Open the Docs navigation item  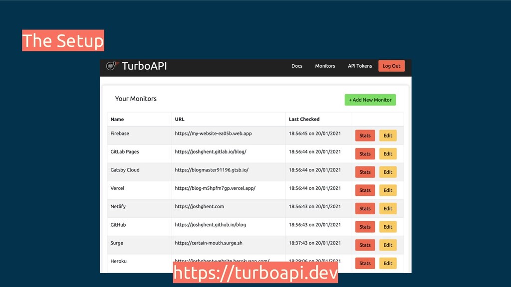297,66
